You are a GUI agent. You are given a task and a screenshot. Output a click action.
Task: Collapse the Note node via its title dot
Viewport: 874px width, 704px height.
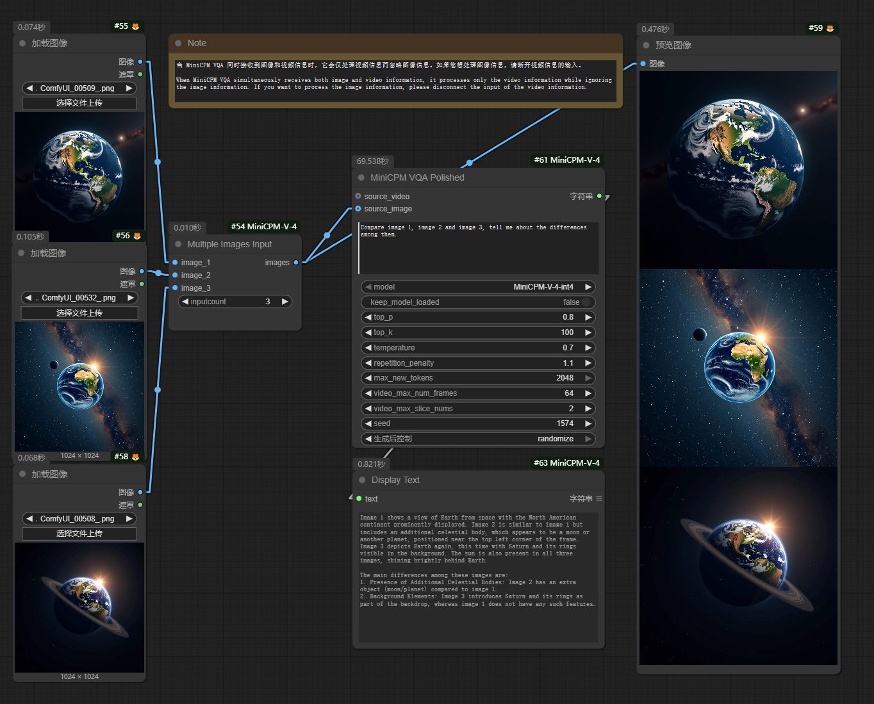[x=179, y=43]
